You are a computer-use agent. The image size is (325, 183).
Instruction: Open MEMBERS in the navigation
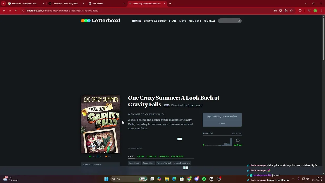(x=195, y=21)
